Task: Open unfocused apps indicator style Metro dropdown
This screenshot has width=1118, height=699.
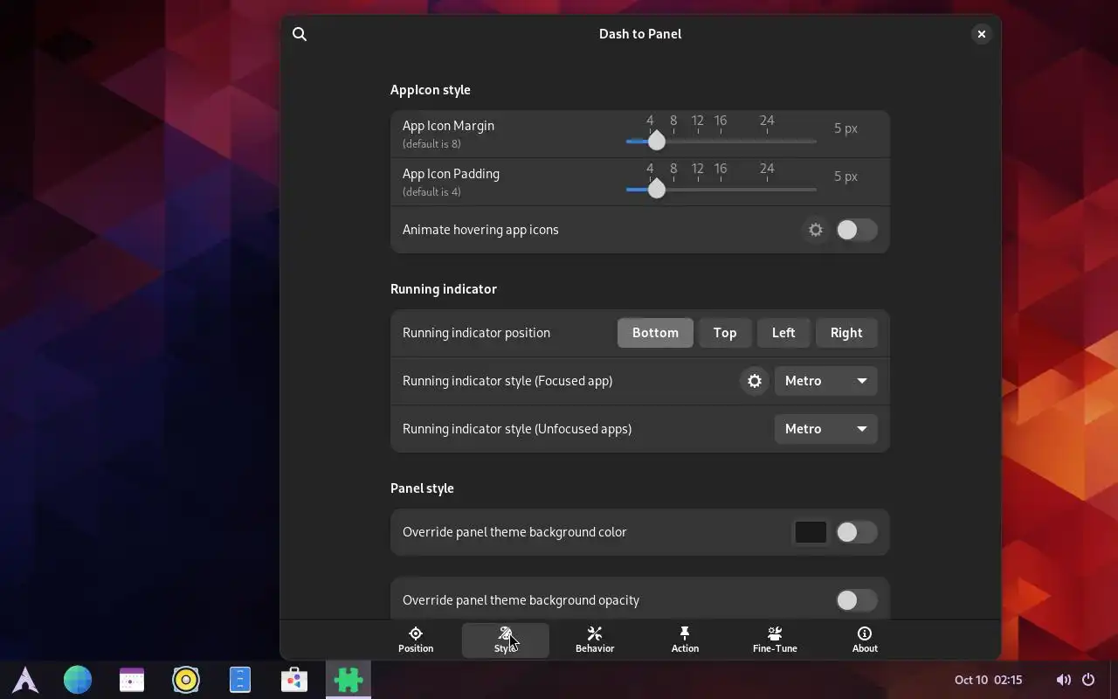Action: [x=825, y=429]
